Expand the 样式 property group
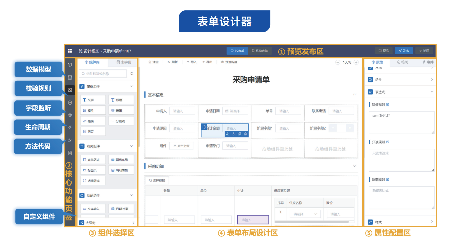 click(432, 222)
